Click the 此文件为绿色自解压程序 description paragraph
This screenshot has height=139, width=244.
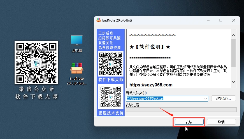point(178,71)
